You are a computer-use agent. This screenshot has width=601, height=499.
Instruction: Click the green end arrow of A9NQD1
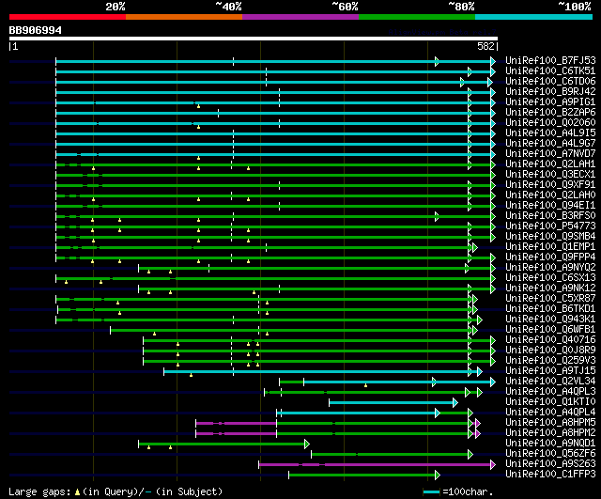coord(307,444)
